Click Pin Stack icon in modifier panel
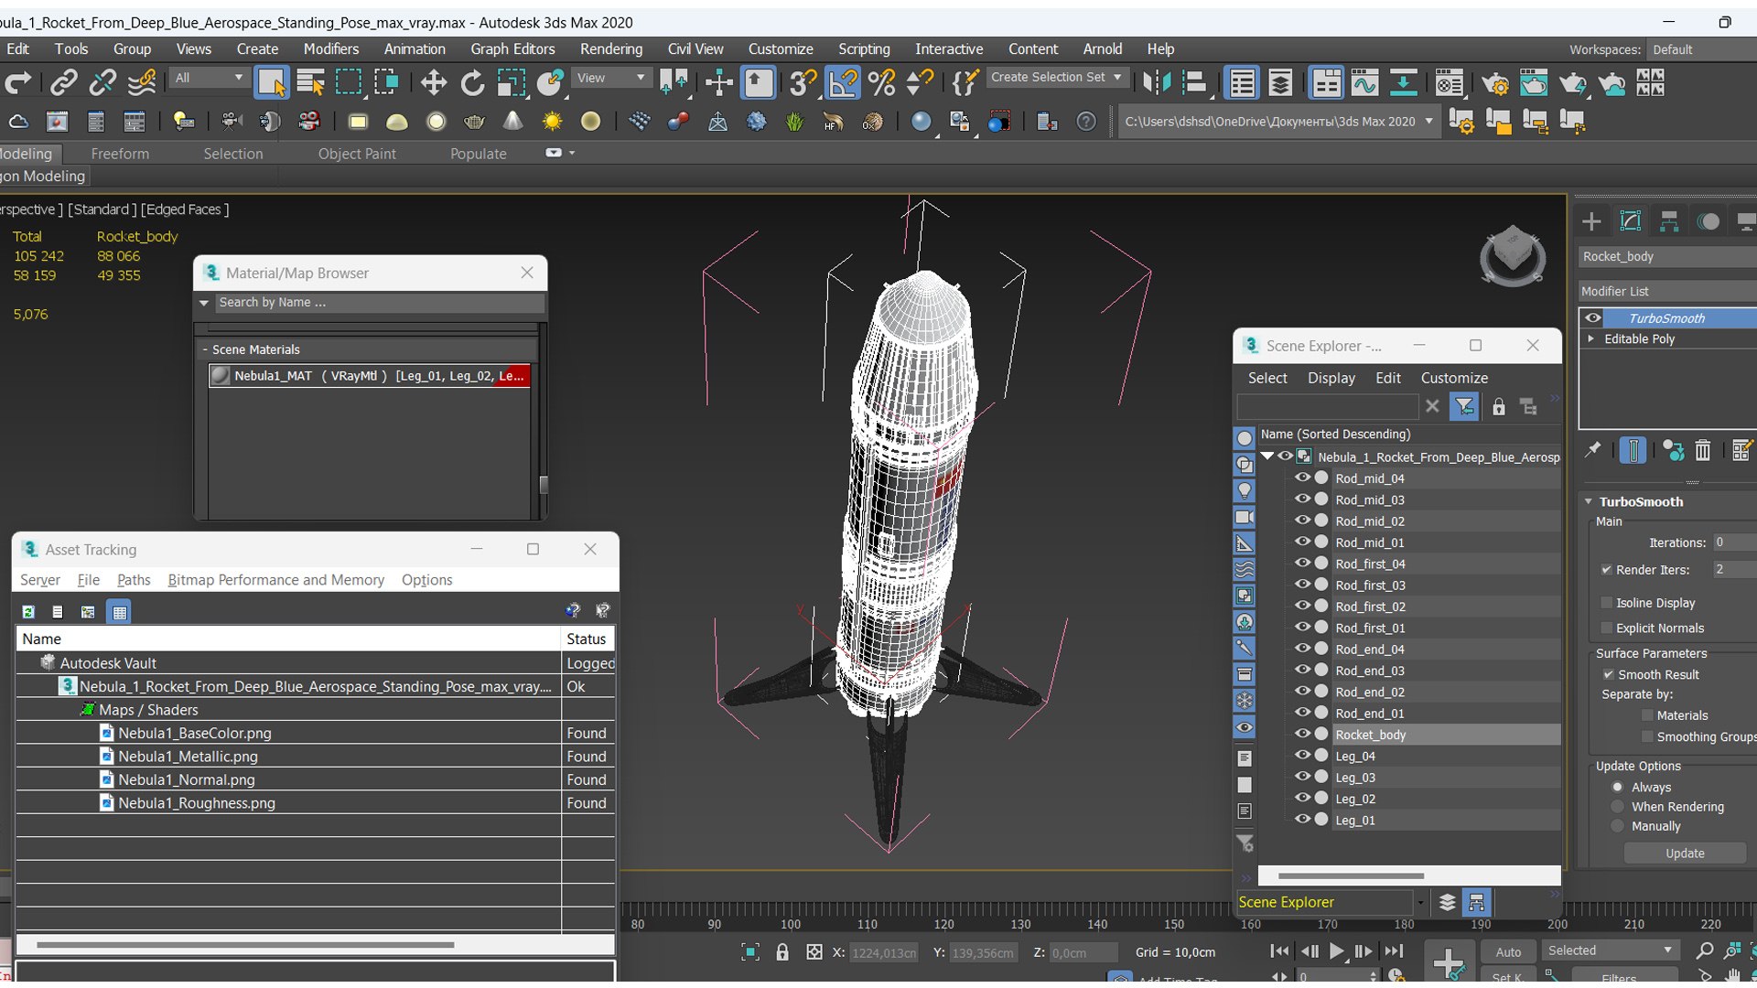Viewport: 1757px width, 988px height. click(1592, 450)
